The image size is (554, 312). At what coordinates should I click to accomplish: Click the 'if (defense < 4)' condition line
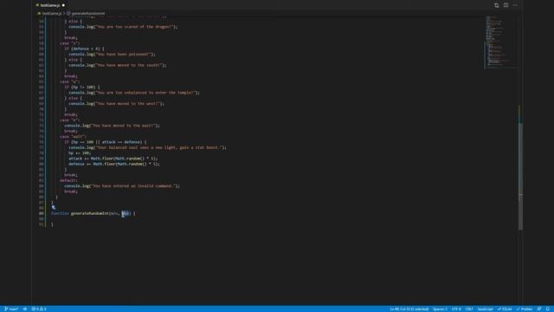(x=84, y=49)
